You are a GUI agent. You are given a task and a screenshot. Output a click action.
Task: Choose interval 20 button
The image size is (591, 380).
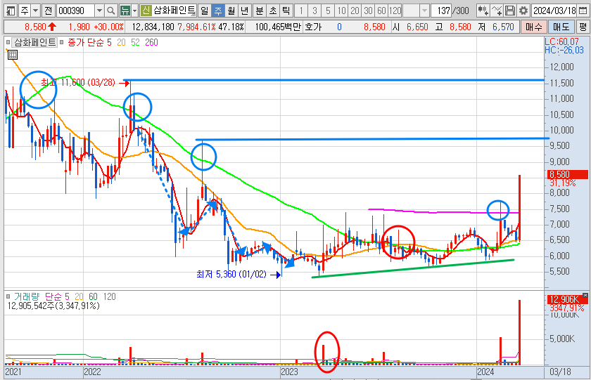pos(355,11)
